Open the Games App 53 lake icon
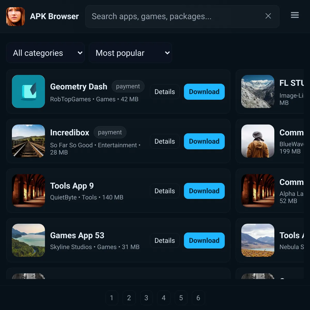Image resolution: width=310 pixels, height=310 pixels. 28,240
